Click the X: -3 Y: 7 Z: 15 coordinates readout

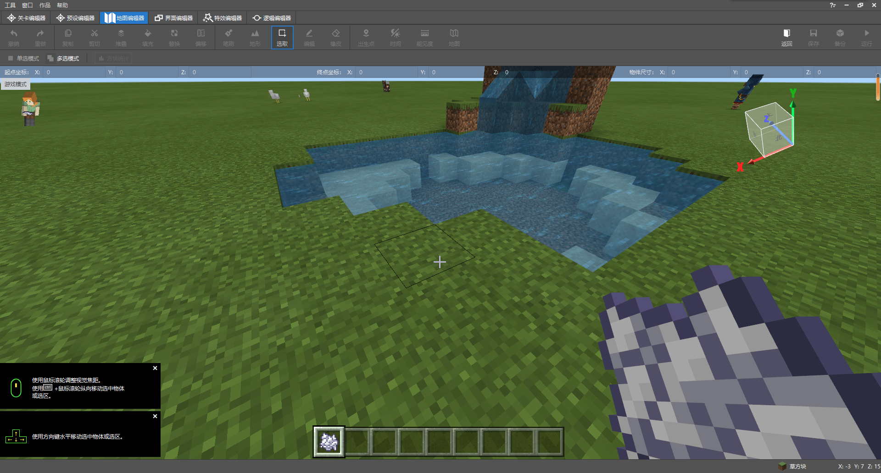(859, 466)
